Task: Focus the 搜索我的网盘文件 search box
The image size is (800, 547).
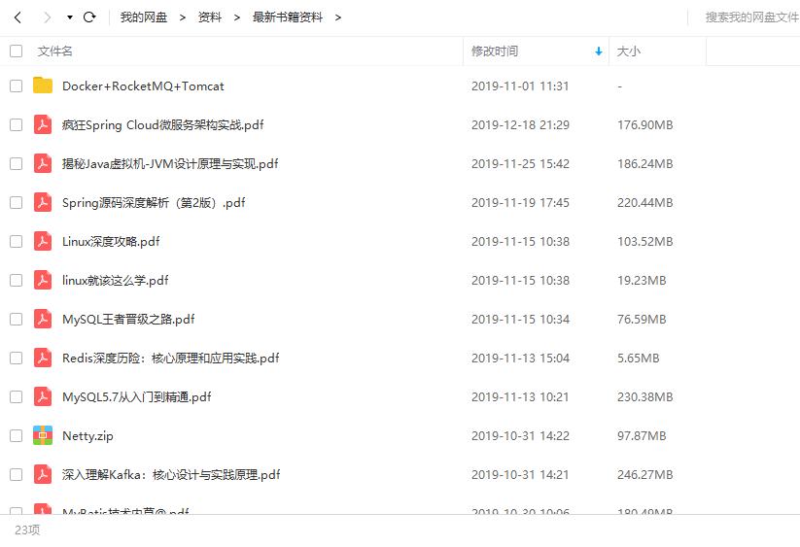Action: tap(751, 17)
